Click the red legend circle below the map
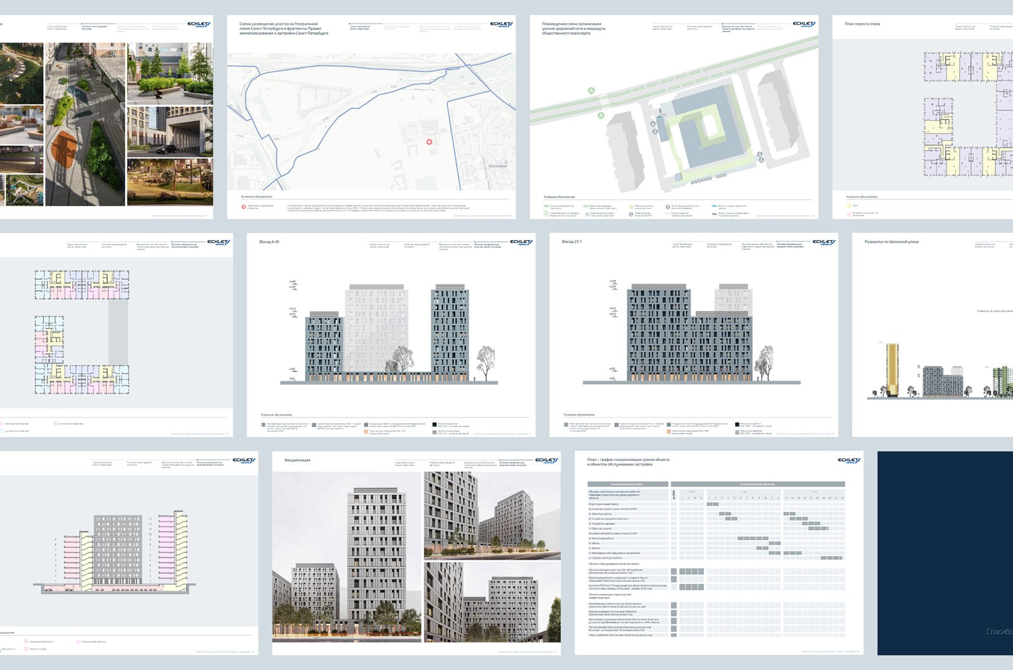Image resolution: width=1013 pixels, height=670 pixels. click(x=243, y=206)
